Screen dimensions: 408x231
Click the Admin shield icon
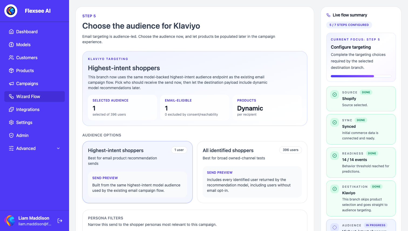11,135
